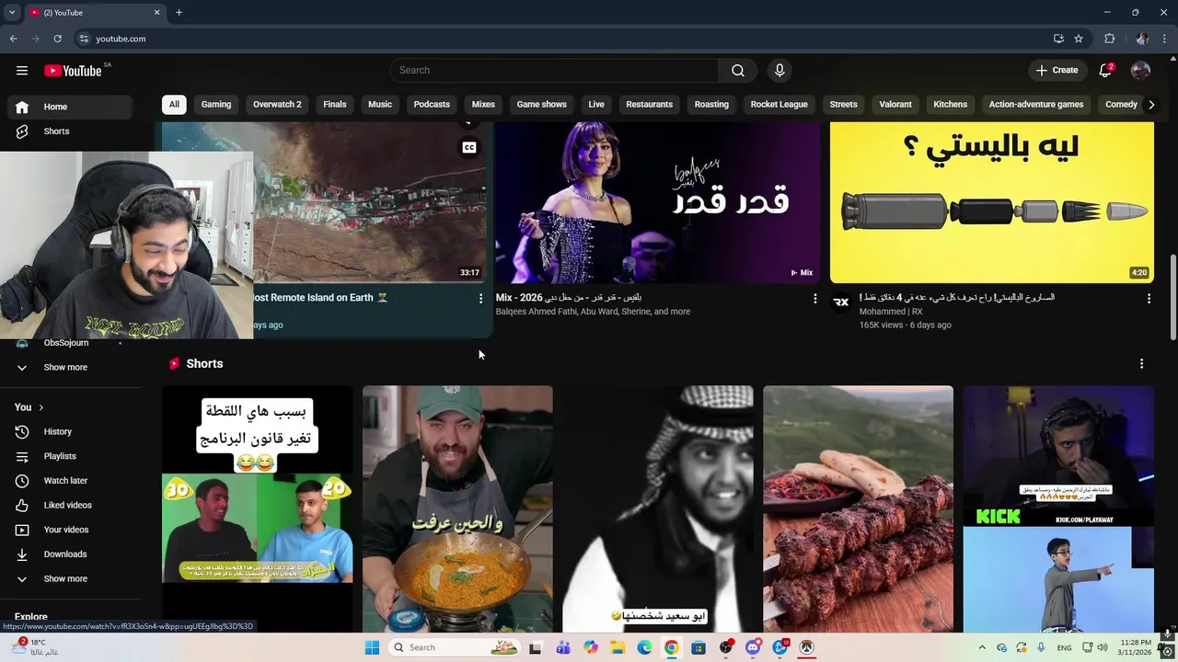Go back in browser
This screenshot has width=1178, height=662.
pos(13,39)
